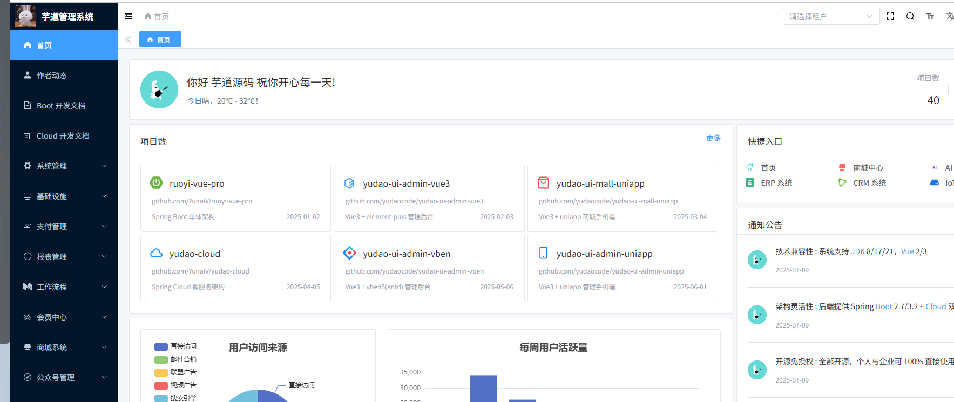
Task: Open the Cloud link in 架构灵活性 notice
Action: pyautogui.click(x=936, y=306)
